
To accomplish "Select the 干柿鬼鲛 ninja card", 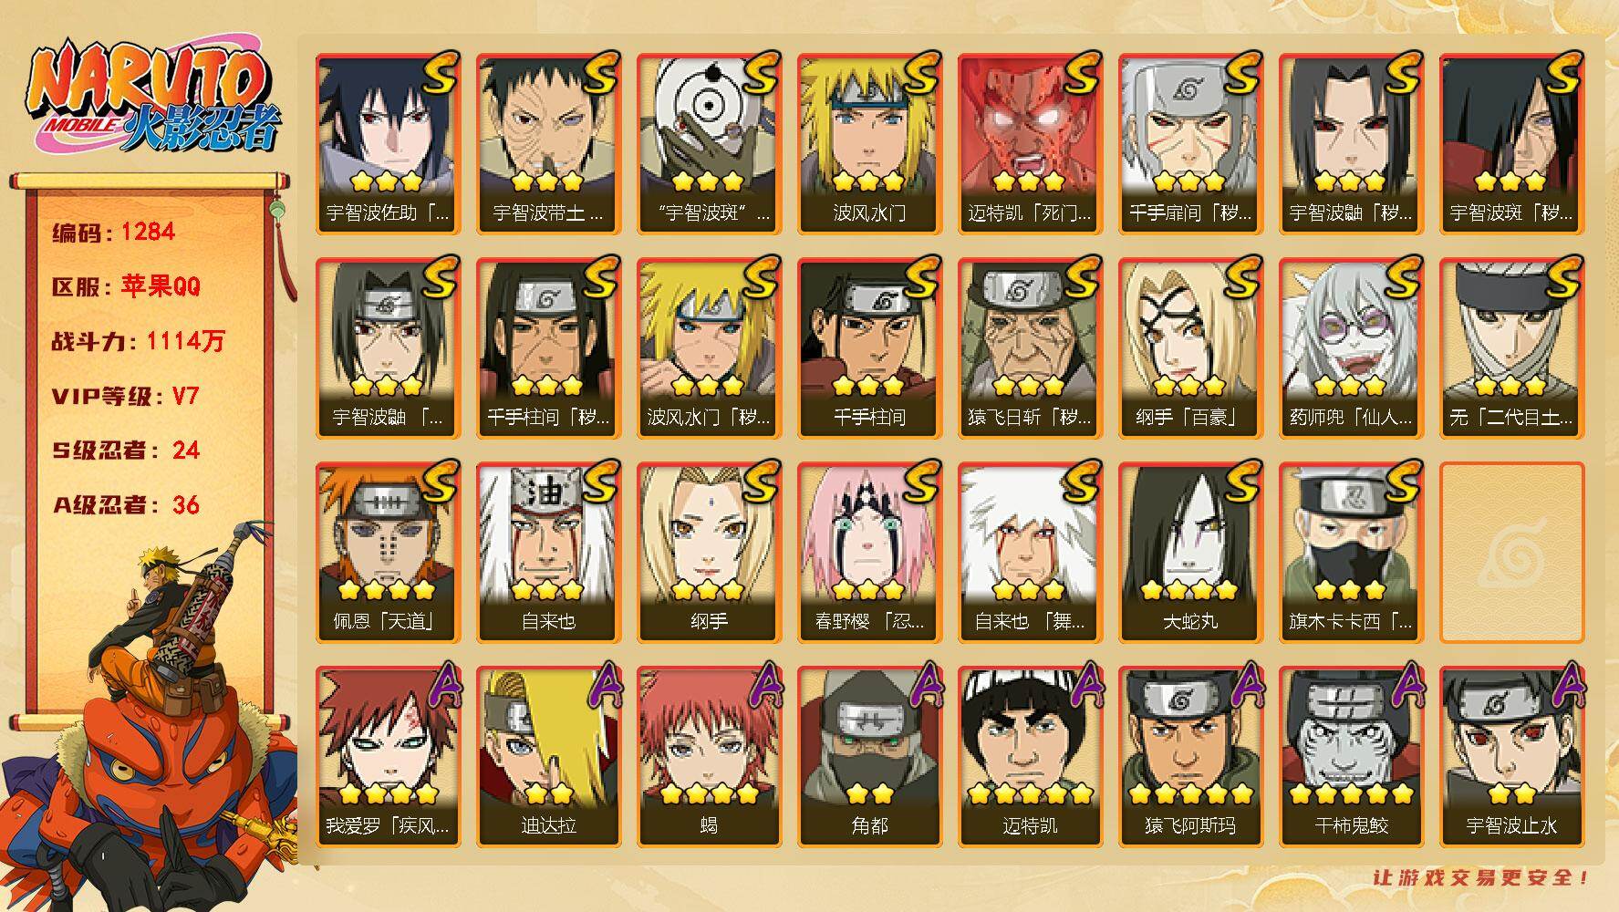I will pos(1351,757).
